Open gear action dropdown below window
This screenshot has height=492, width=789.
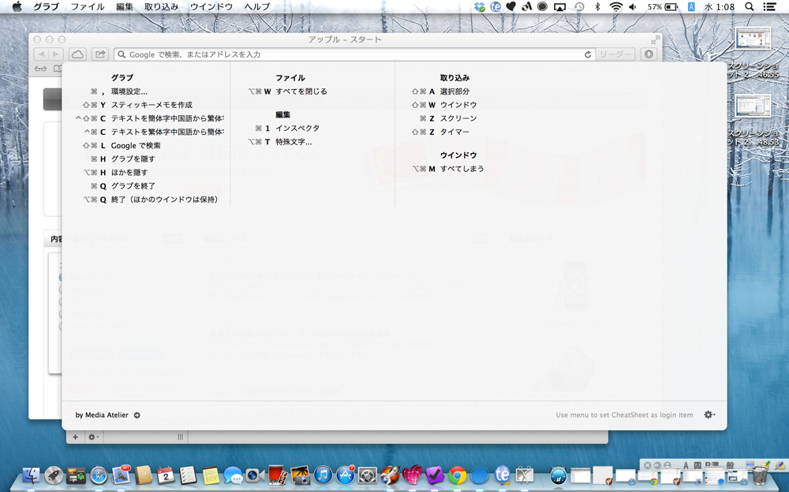tap(93, 437)
